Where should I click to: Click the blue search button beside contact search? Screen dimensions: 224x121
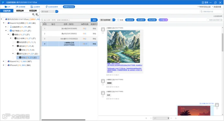point(94,20)
